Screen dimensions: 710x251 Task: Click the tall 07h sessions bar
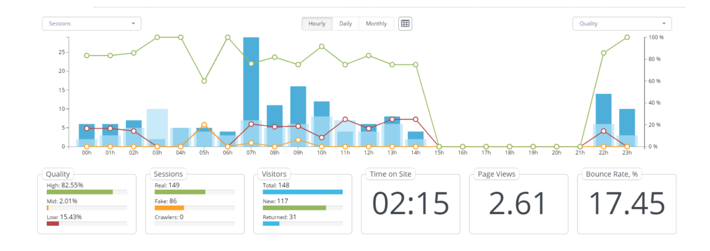251,77
